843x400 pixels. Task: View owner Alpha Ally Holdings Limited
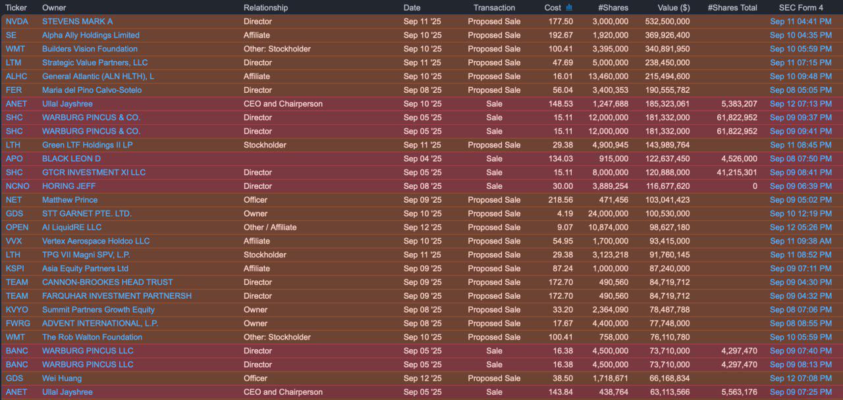91,36
